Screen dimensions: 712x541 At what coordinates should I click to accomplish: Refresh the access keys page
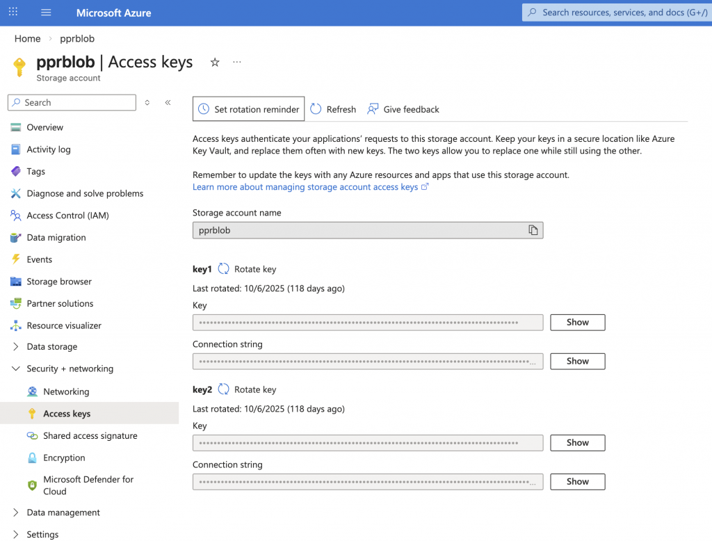333,109
